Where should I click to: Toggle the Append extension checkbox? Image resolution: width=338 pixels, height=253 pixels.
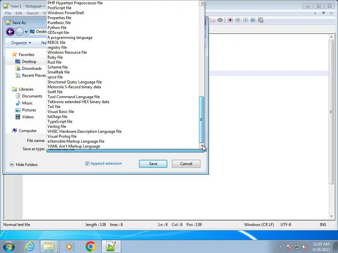pos(87,163)
